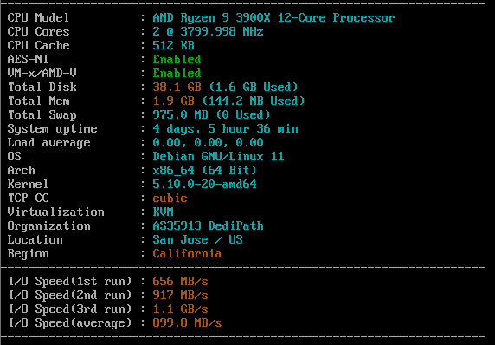495x345 pixels.
Task: Click the 'Location' label
Action: click(x=35, y=240)
